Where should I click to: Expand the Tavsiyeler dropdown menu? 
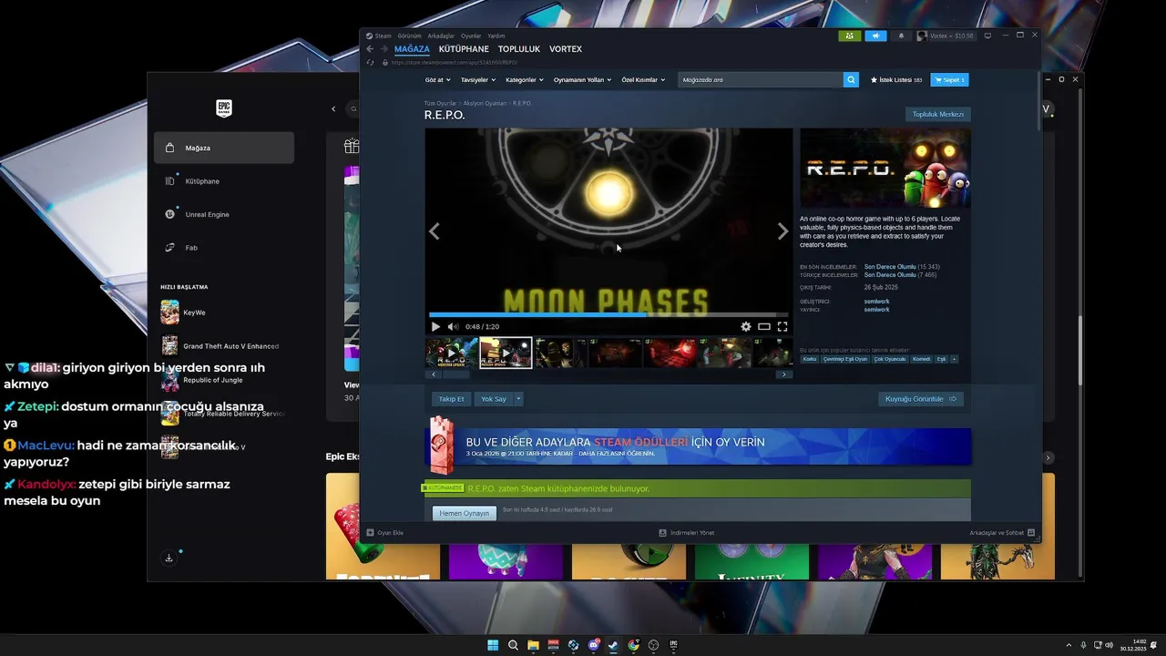click(477, 79)
